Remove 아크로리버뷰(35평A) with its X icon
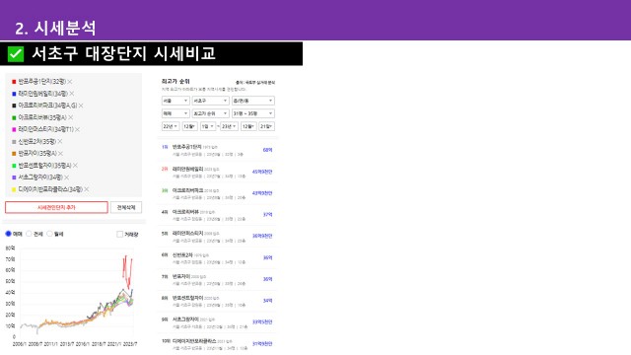 pos(71,117)
